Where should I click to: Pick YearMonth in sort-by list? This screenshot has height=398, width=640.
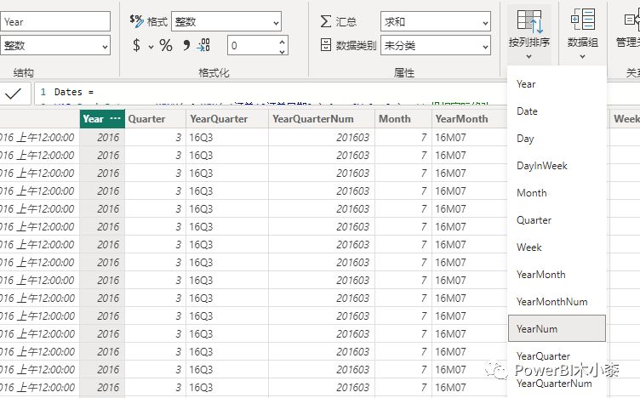[x=557, y=275]
